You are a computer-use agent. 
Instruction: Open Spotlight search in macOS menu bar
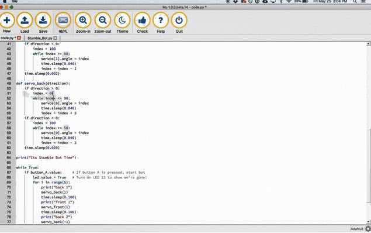[355, 1]
